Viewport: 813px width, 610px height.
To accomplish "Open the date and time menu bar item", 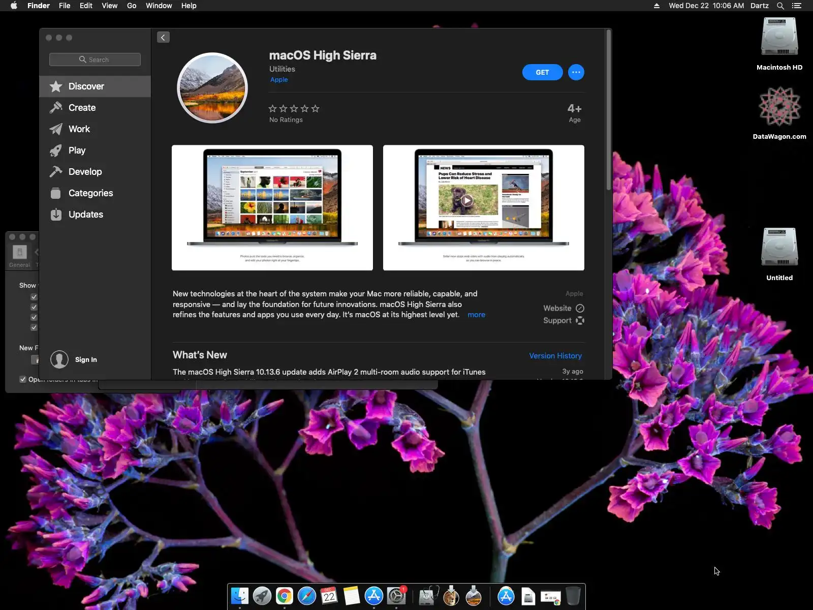I will click(706, 6).
